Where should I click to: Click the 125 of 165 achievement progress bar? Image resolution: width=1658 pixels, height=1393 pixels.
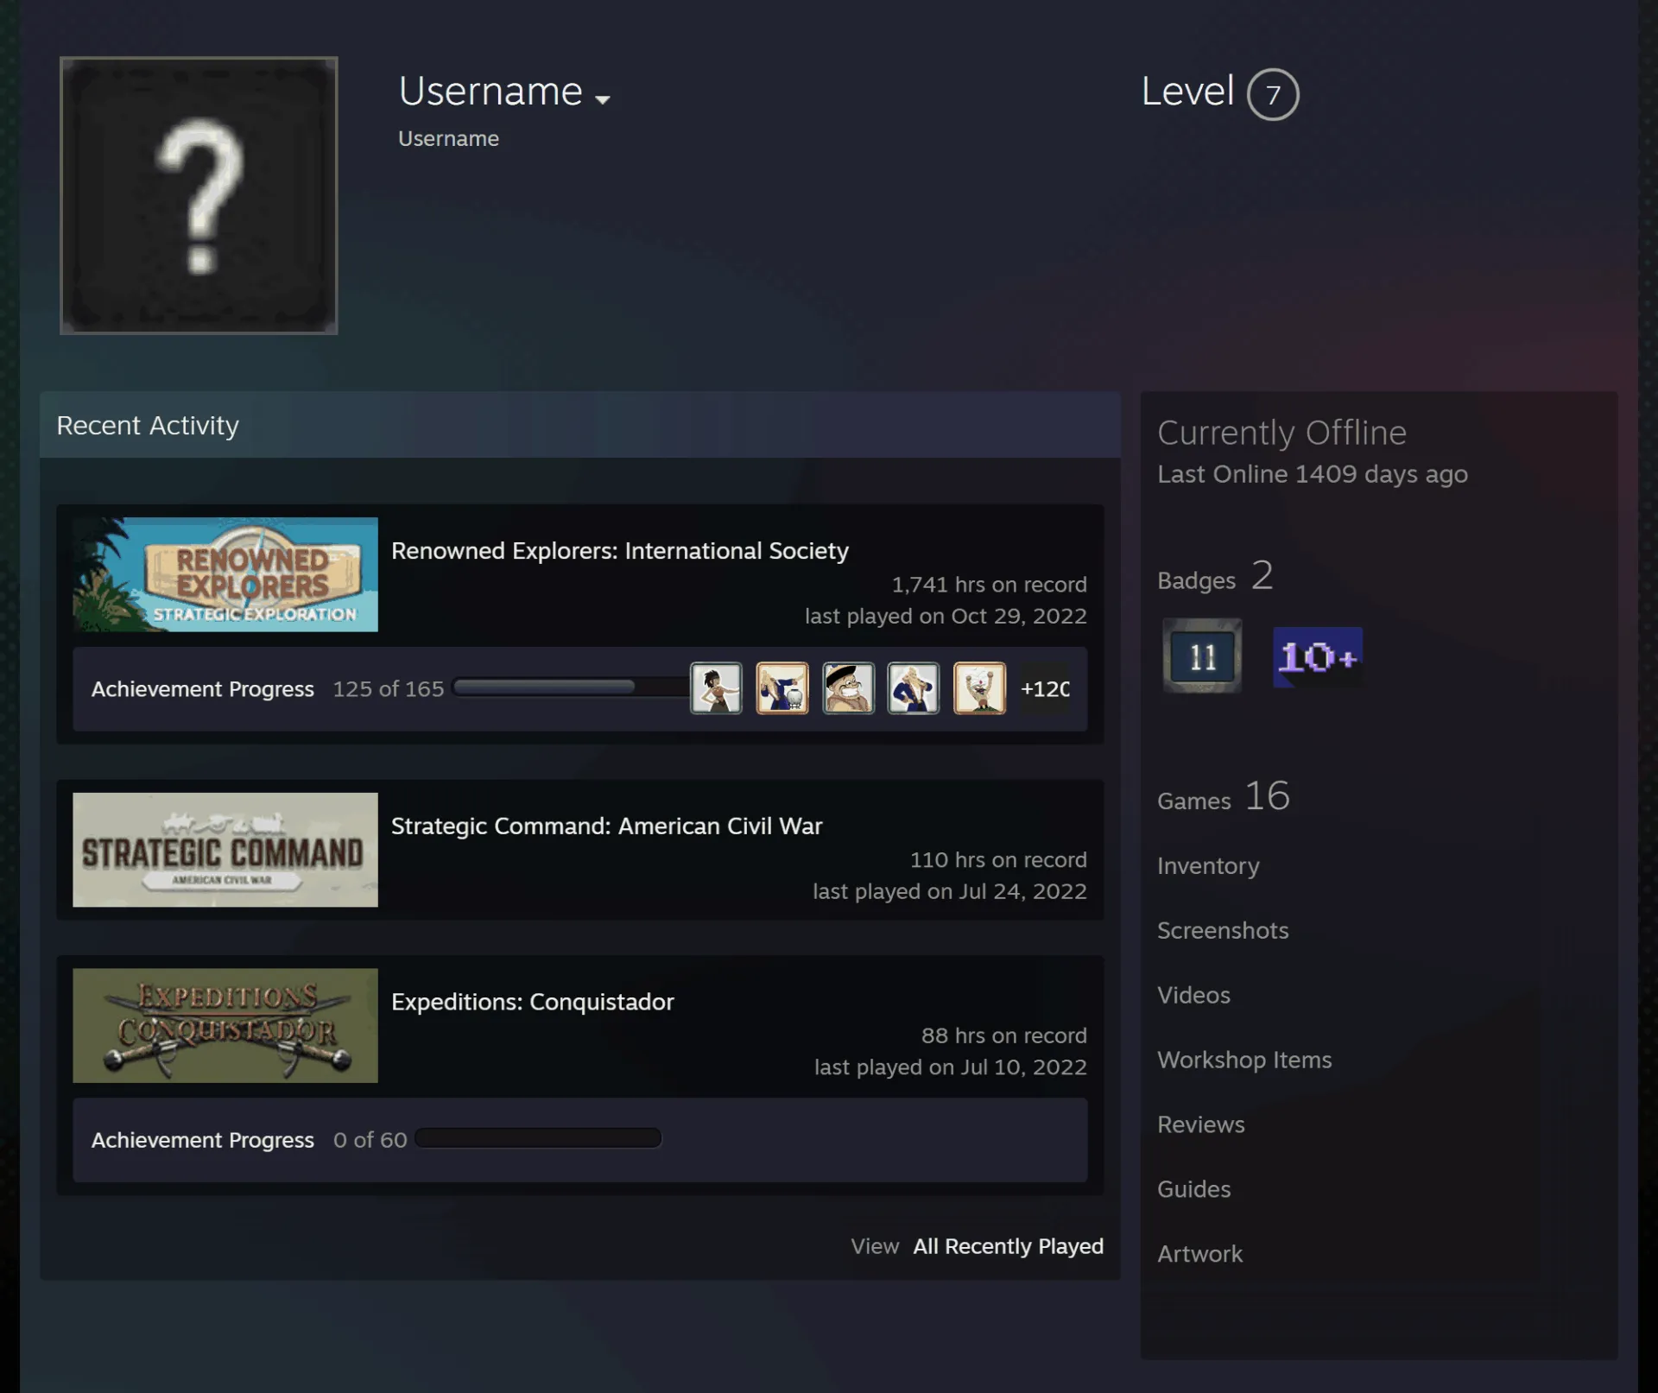click(x=569, y=687)
